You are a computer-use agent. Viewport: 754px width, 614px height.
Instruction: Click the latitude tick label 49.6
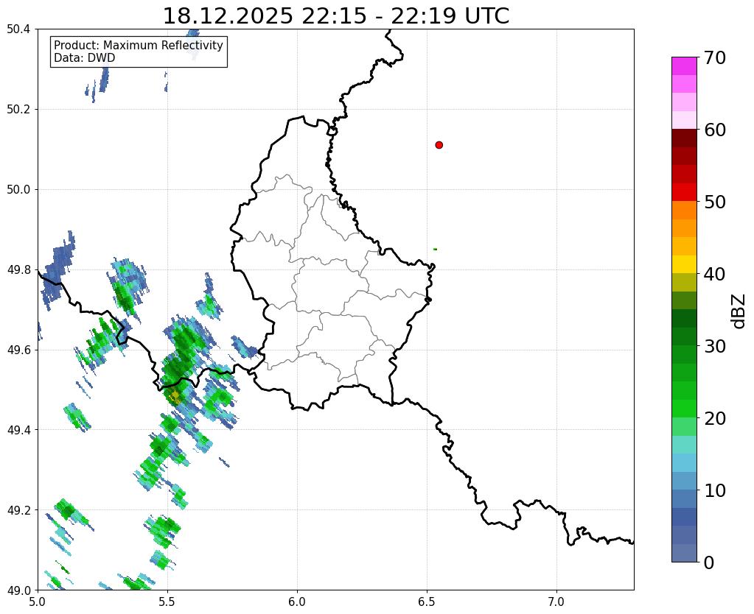[x=18, y=350]
